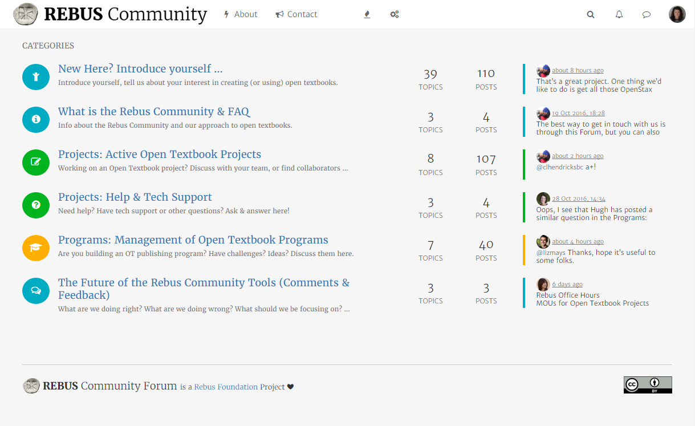Click the Active Projects edit circle icon

[x=36, y=162]
